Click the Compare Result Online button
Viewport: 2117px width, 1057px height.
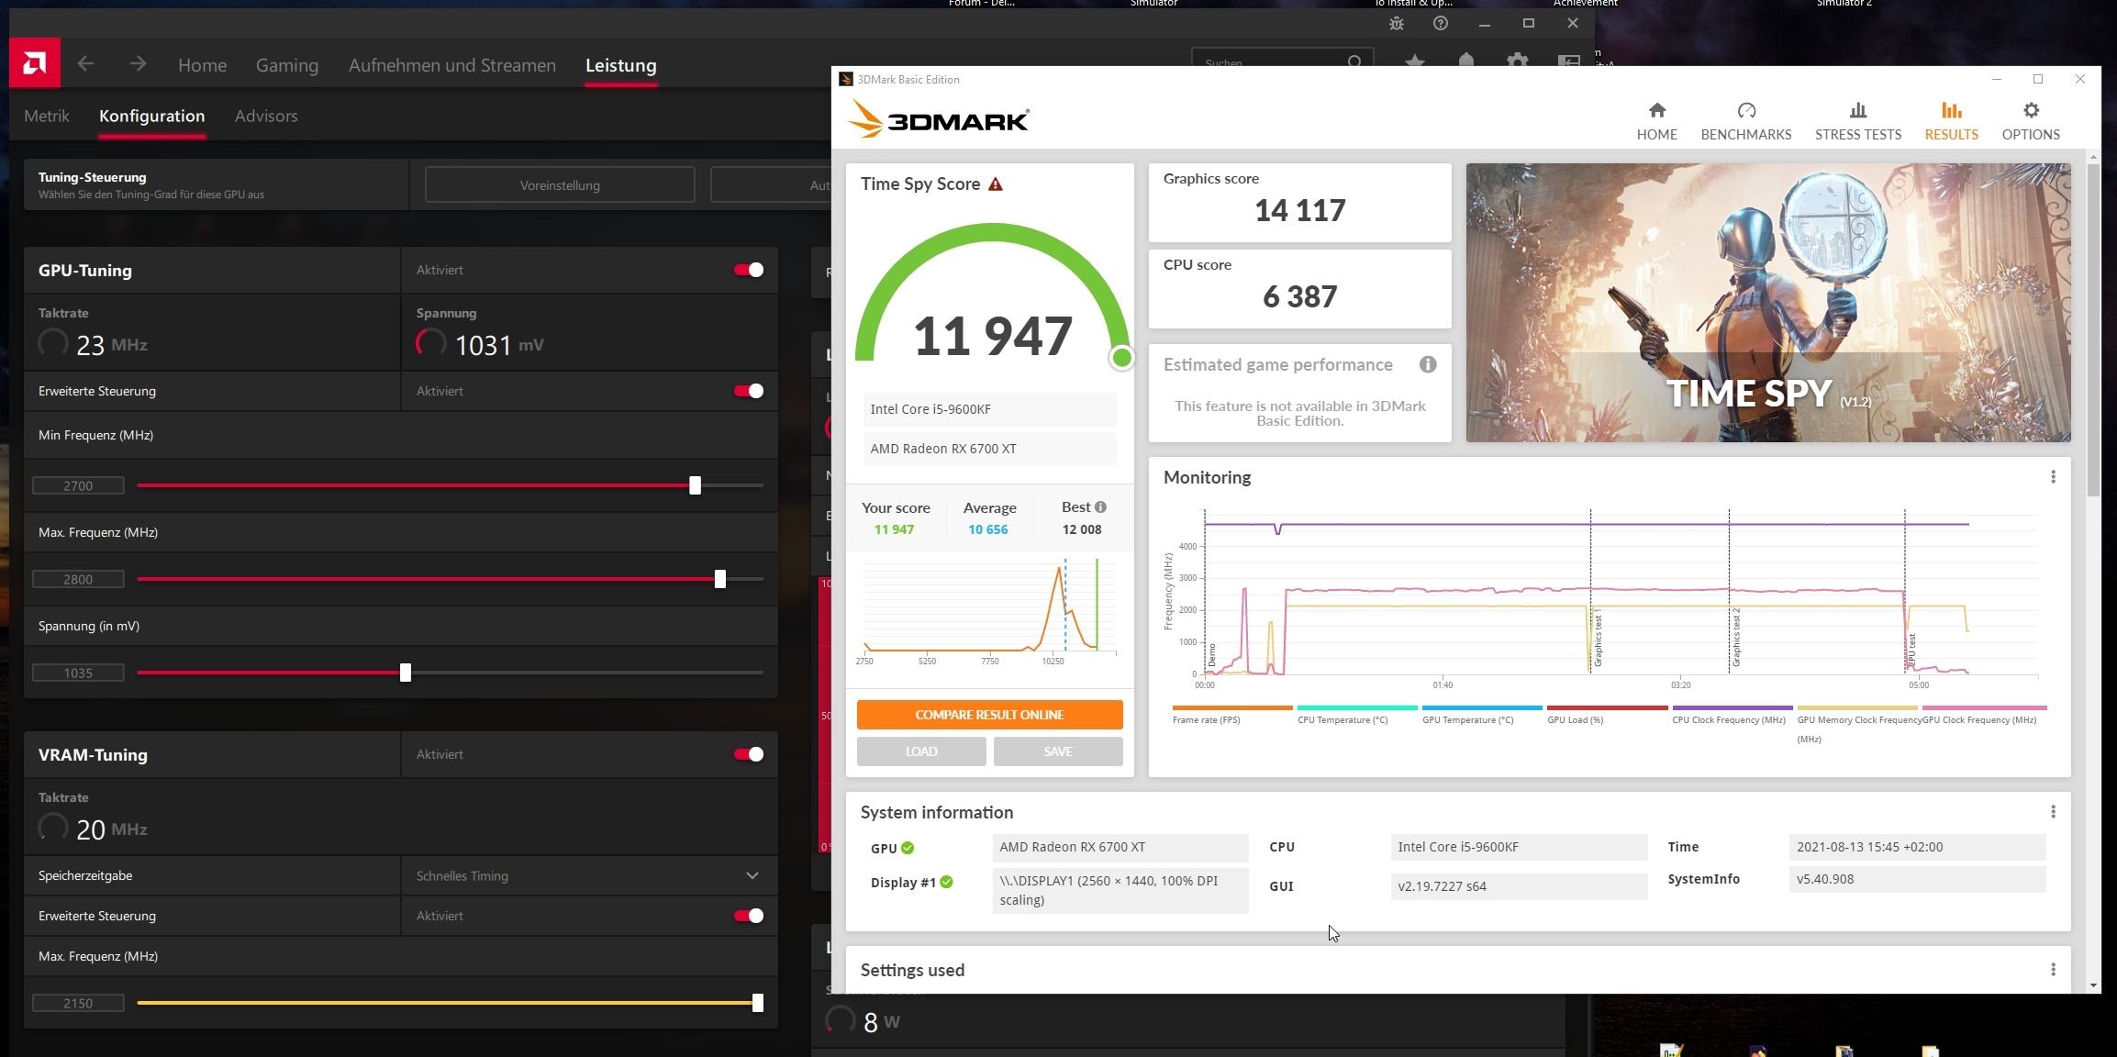(989, 715)
